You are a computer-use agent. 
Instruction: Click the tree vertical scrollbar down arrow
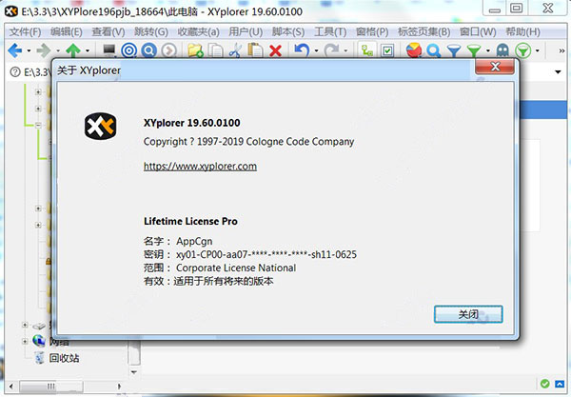(x=134, y=372)
